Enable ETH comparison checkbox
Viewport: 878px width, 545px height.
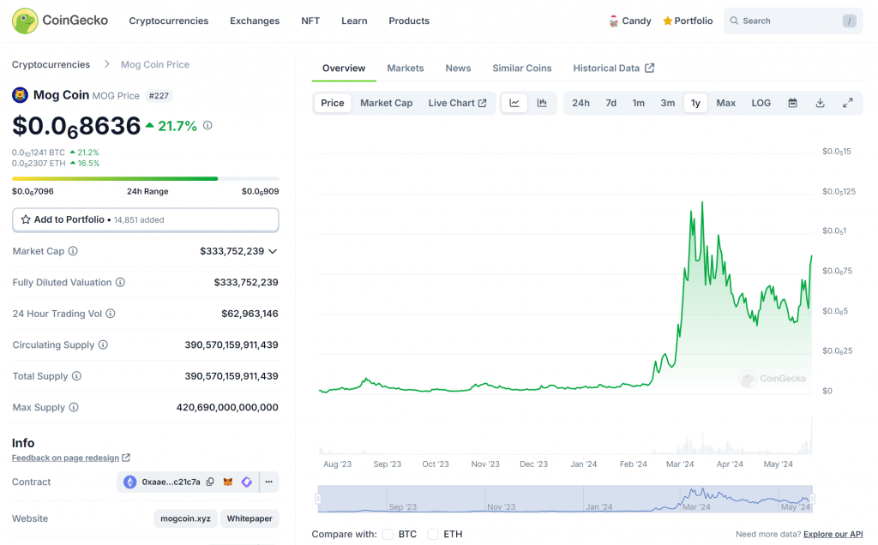click(432, 534)
